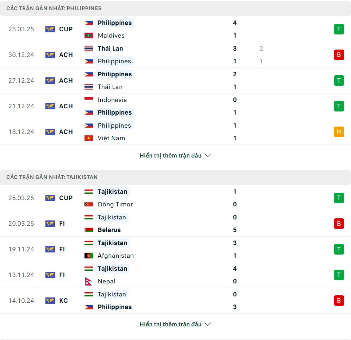
Task: Click the red B badge for Tajikistan vs Belarus
Action: tap(339, 224)
